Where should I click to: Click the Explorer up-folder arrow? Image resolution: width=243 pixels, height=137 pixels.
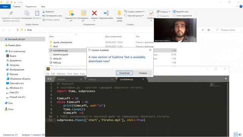pos(17,30)
